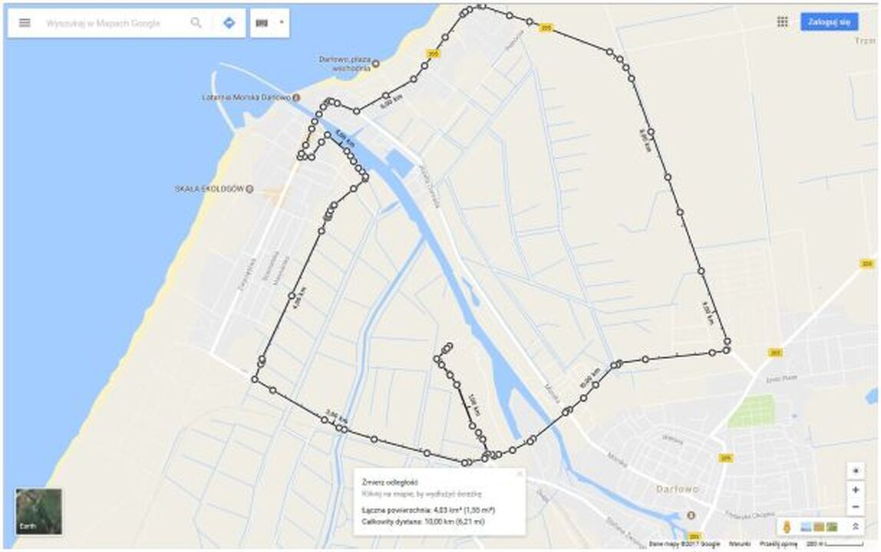Select the Street View pegman
The height and width of the screenshot is (552, 881).
click(787, 527)
